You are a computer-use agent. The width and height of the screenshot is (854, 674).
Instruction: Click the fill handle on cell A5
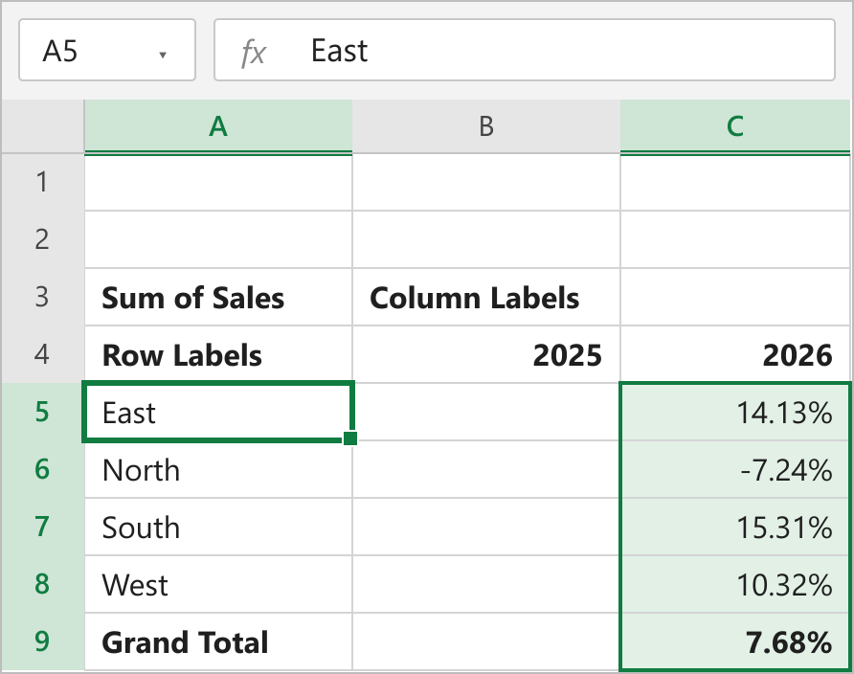350,438
